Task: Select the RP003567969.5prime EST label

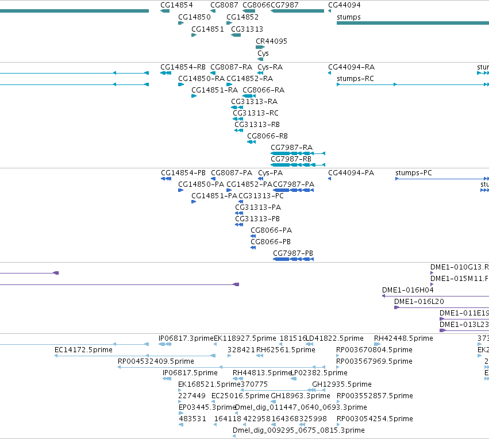Action: [374, 361]
